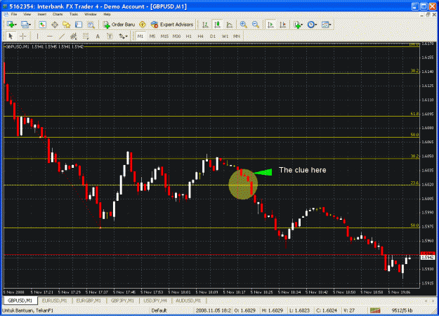439x316 pixels.
Task: Open the Window menu
Action: point(91,14)
